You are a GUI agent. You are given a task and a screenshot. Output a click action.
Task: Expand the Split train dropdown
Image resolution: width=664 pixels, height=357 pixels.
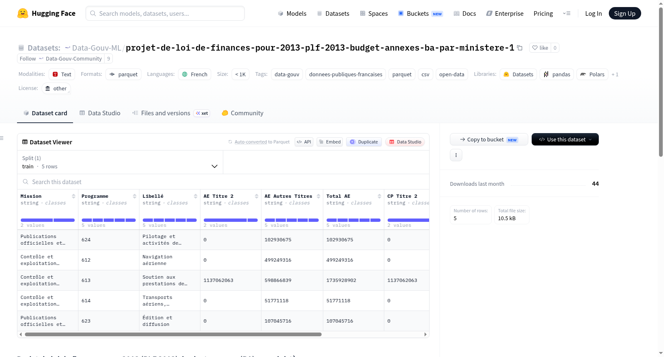click(120, 162)
